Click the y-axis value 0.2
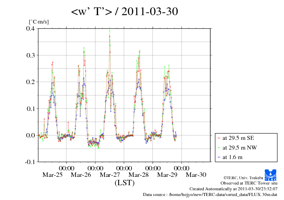The width and height of the screenshot is (284, 200). (30, 82)
